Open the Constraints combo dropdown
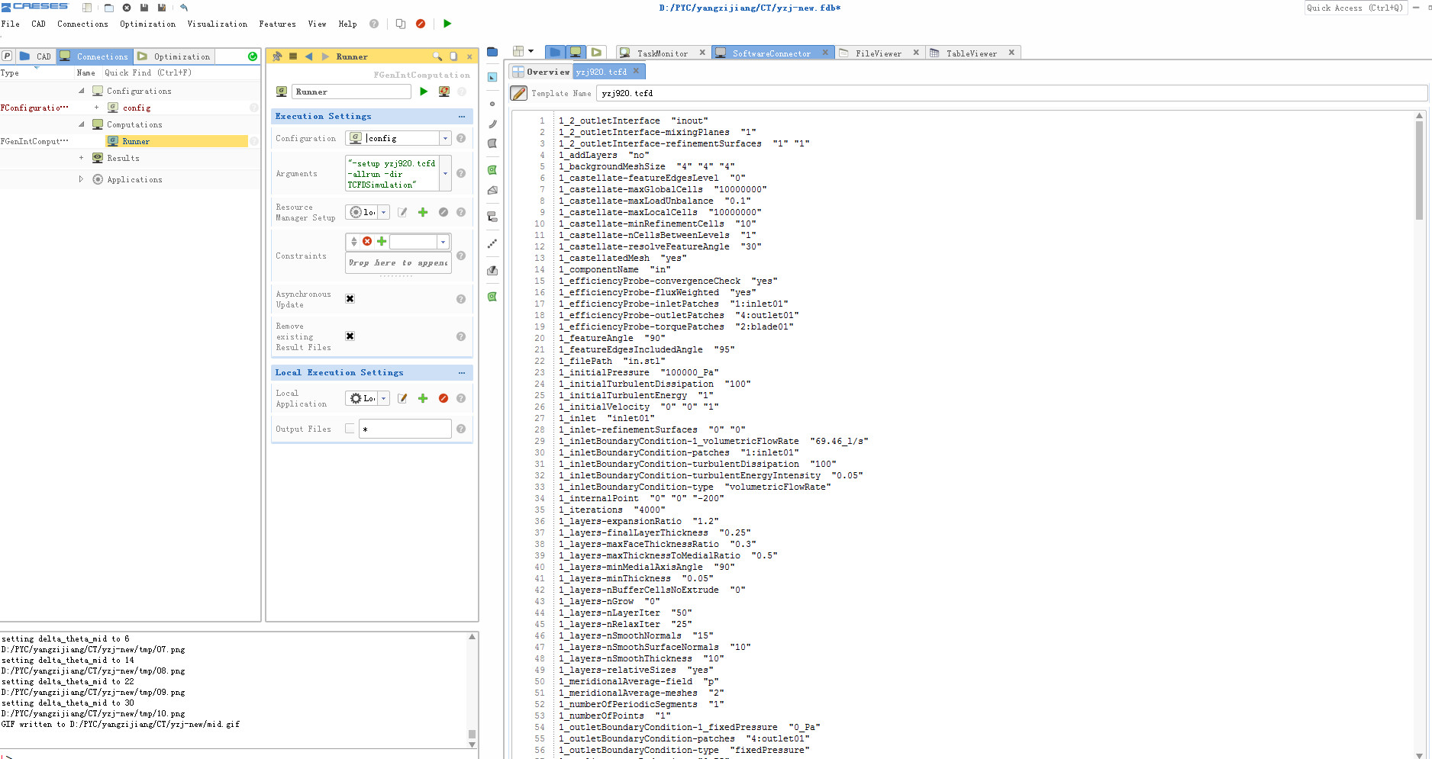This screenshot has width=1432, height=759. [x=442, y=242]
